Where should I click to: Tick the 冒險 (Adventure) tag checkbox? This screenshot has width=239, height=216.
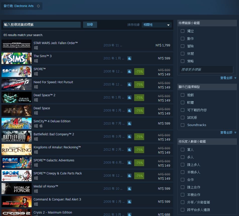coord(183,46)
